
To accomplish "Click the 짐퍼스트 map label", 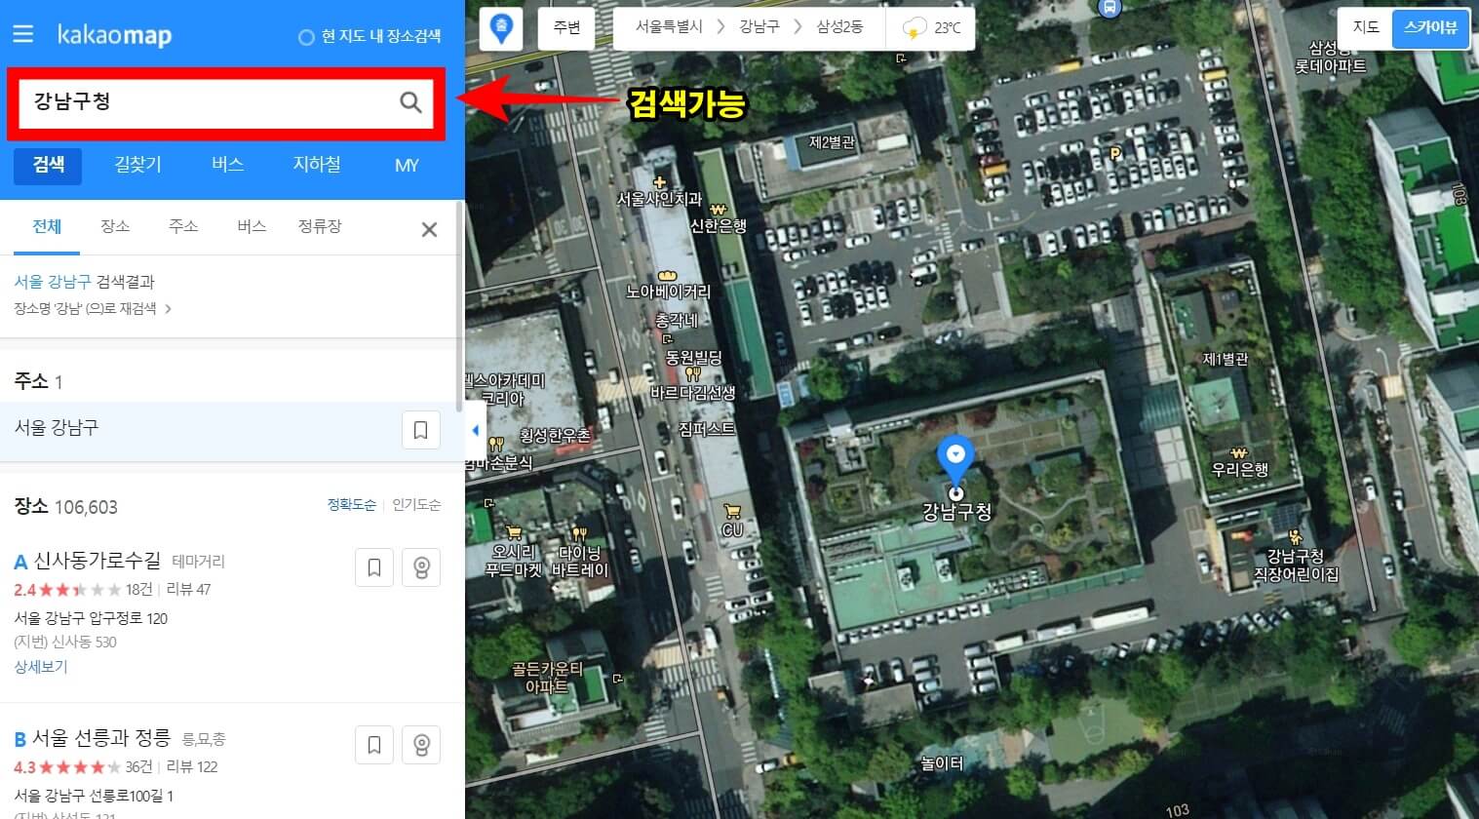I will point(708,429).
